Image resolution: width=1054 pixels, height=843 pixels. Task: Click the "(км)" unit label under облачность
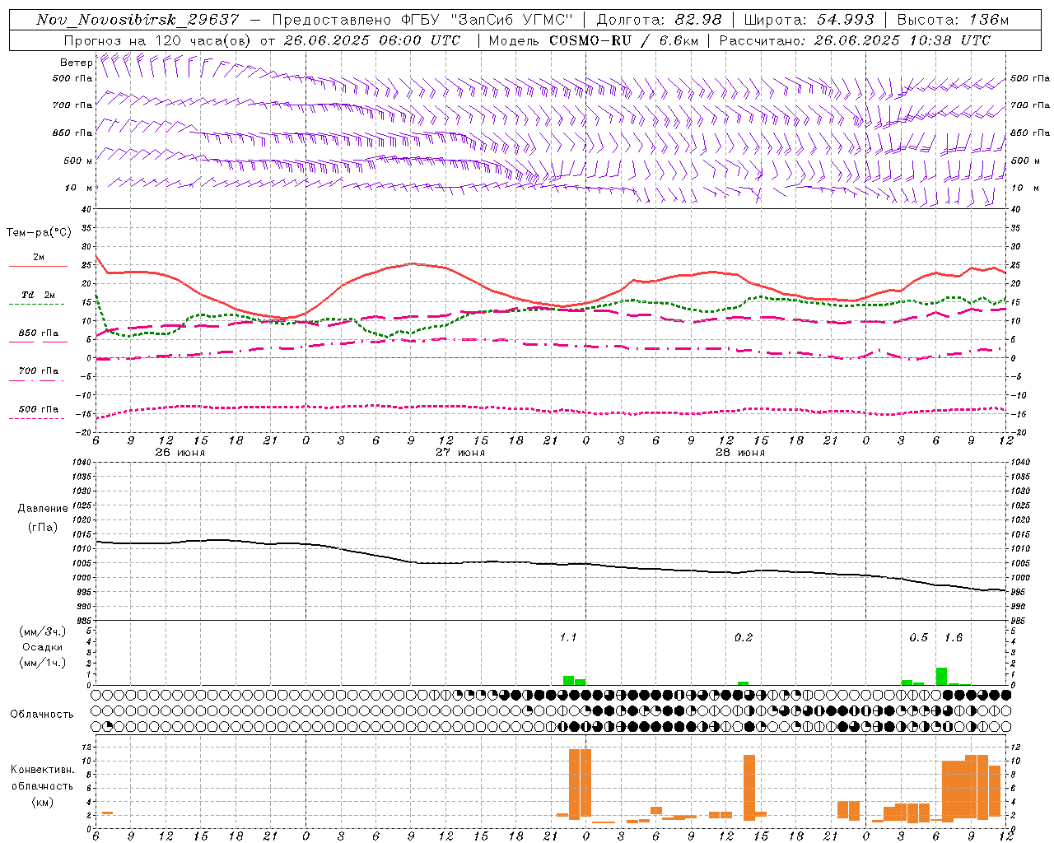pyautogui.click(x=42, y=802)
